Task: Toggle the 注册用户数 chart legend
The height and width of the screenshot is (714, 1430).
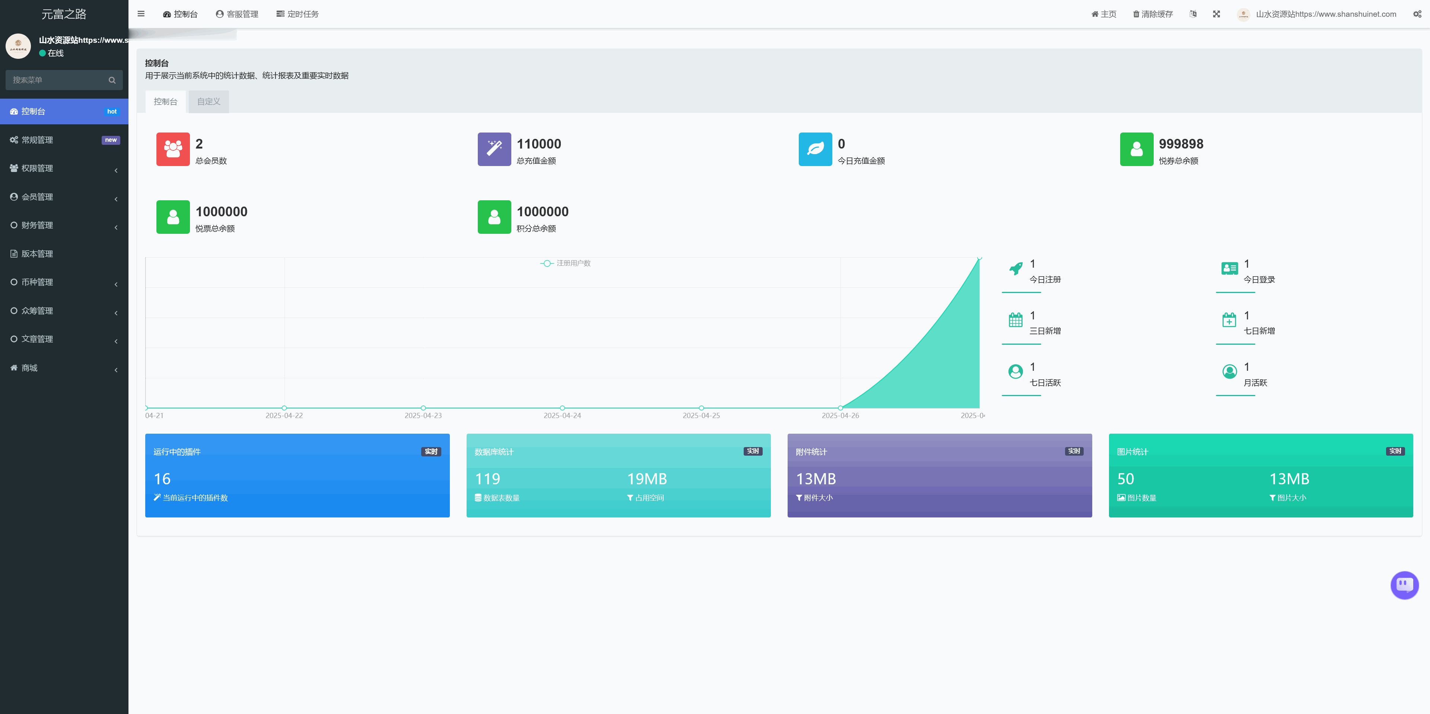Action: [566, 263]
